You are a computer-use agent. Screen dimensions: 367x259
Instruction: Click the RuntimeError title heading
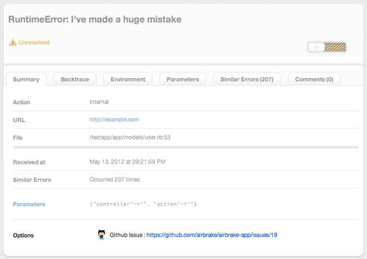[95, 20]
